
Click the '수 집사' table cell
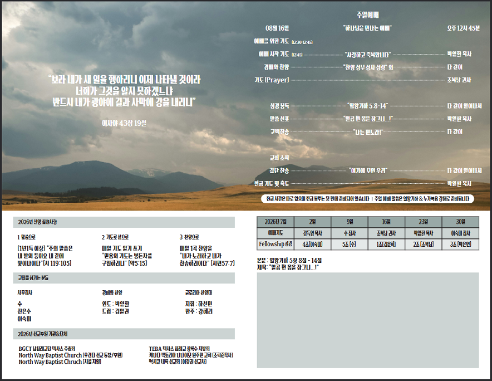[350, 233]
